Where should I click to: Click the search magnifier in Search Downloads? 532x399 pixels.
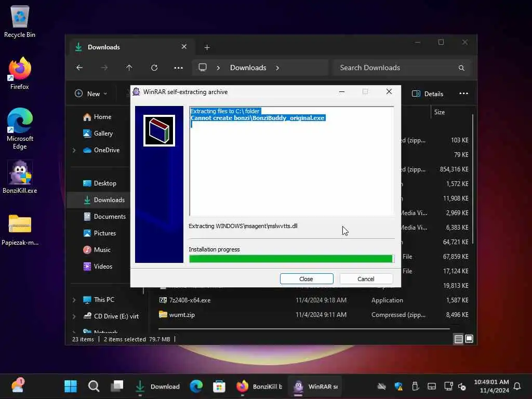(x=461, y=68)
